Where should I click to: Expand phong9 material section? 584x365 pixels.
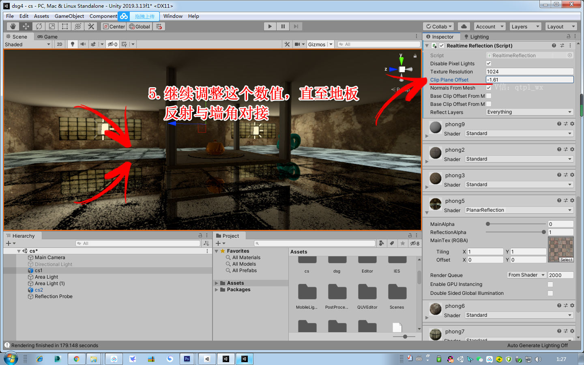point(427,136)
